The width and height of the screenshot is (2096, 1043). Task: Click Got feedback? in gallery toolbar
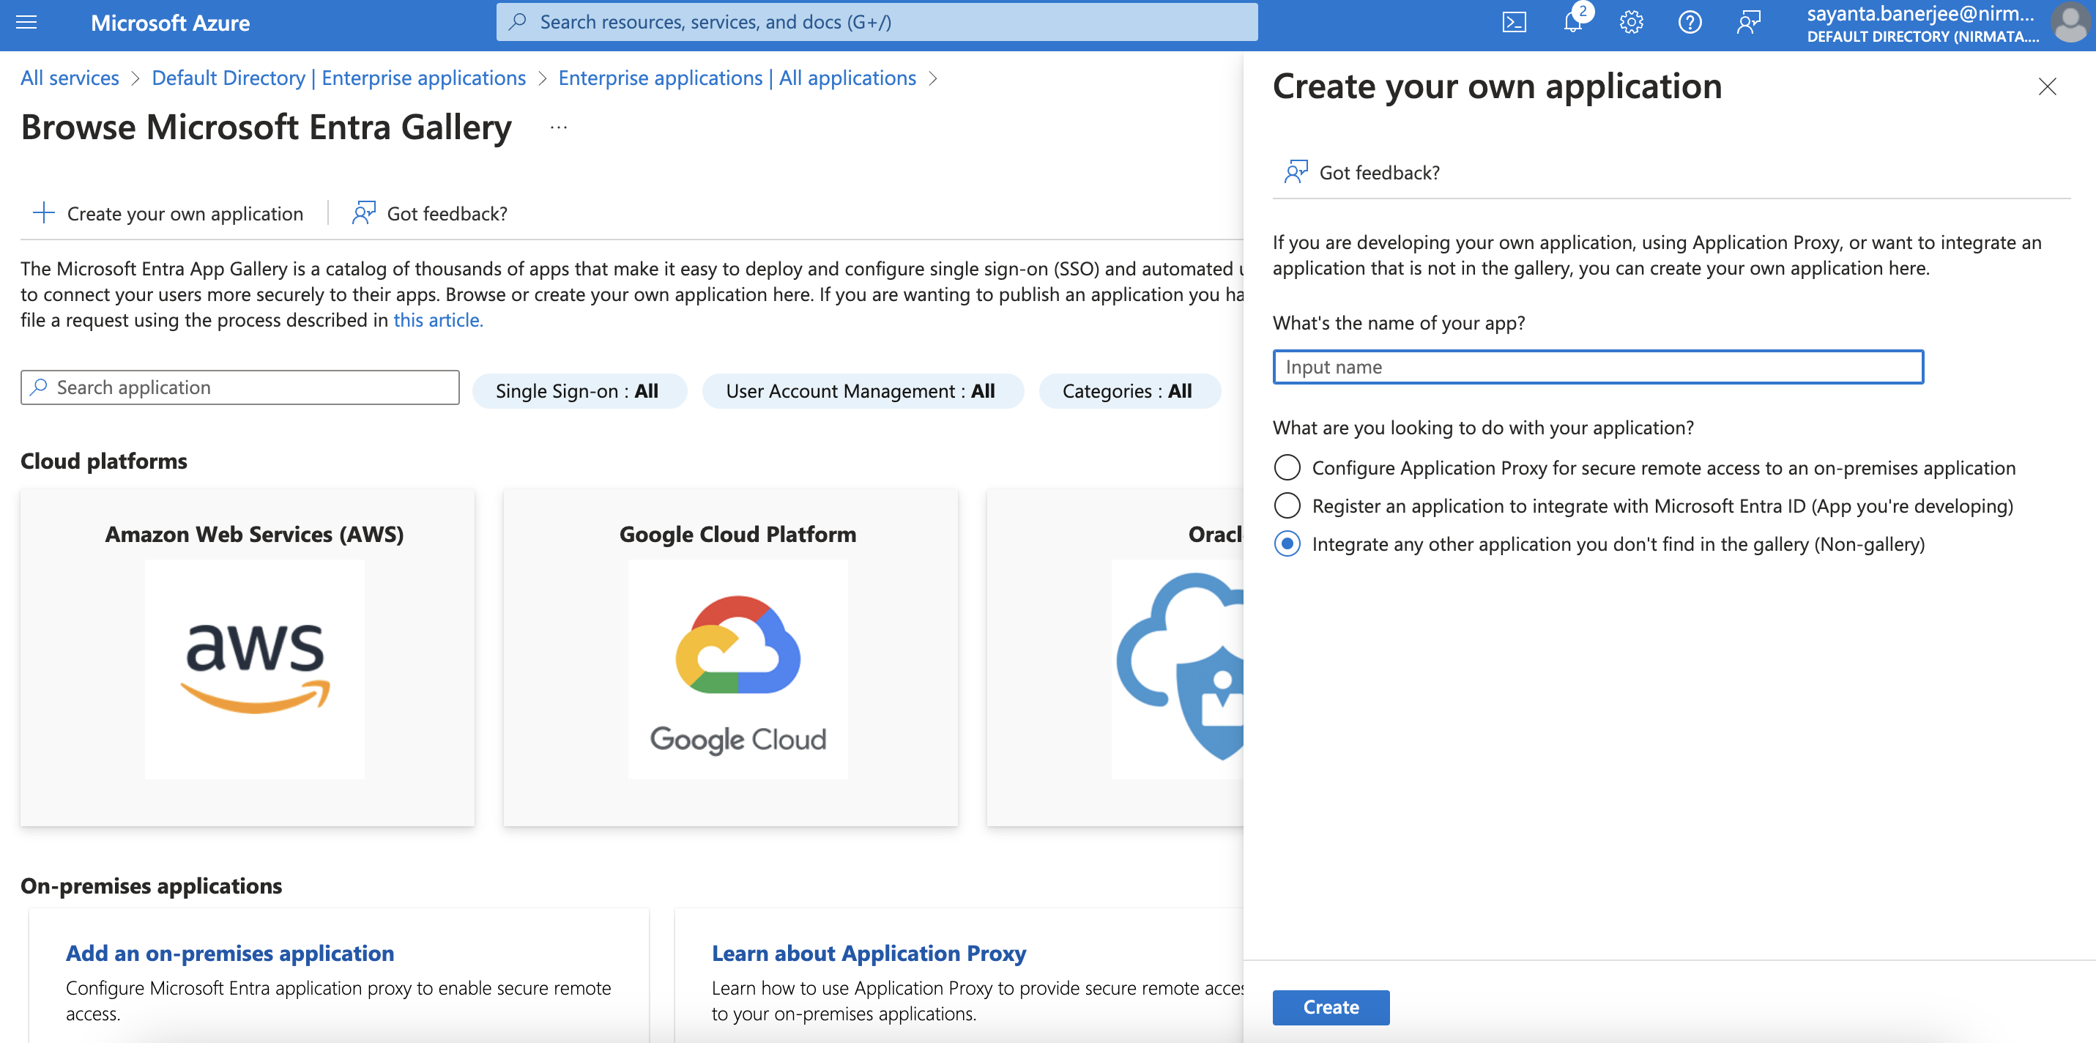click(447, 213)
